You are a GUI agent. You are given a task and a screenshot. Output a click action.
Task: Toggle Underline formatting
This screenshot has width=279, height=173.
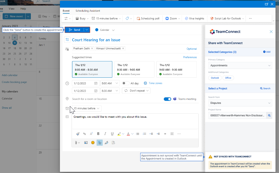(x=112, y=134)
